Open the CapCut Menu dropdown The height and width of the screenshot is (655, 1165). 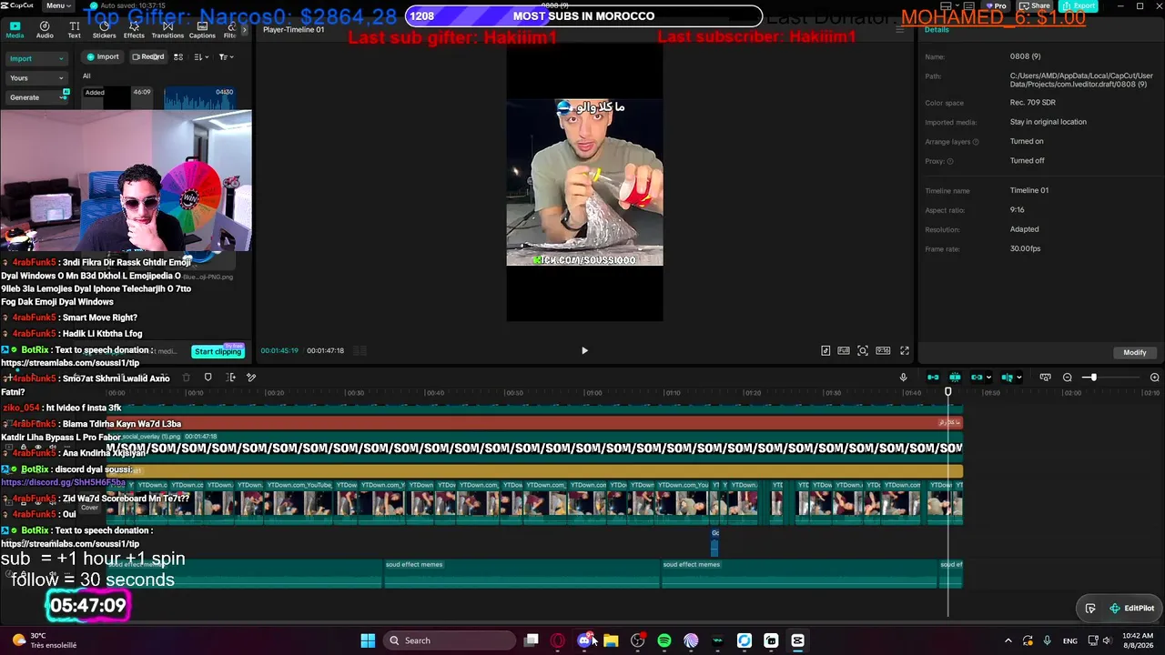point(58,5)
